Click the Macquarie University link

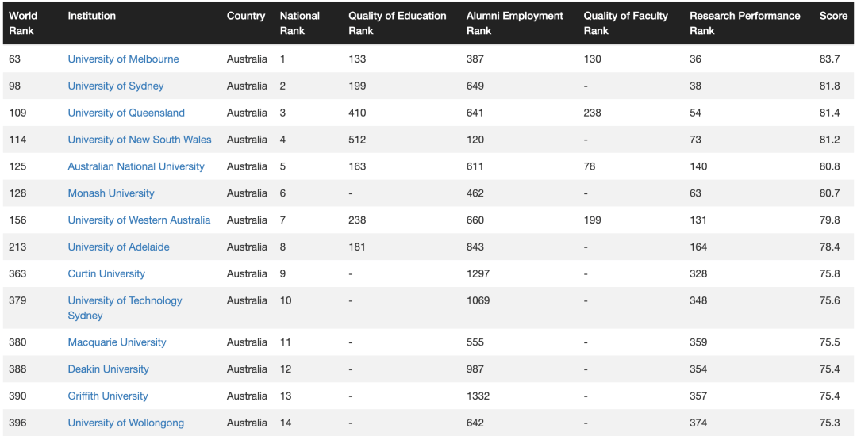click(x=117, y=342)
